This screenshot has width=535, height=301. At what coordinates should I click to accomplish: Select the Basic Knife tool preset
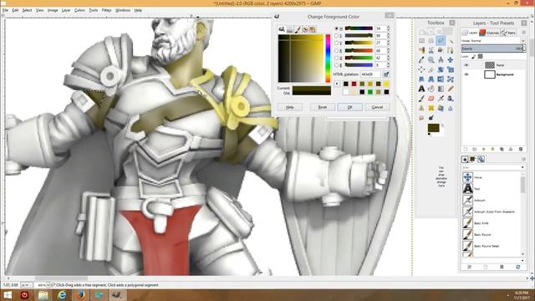pyautogui.click(x=481, y=223)
